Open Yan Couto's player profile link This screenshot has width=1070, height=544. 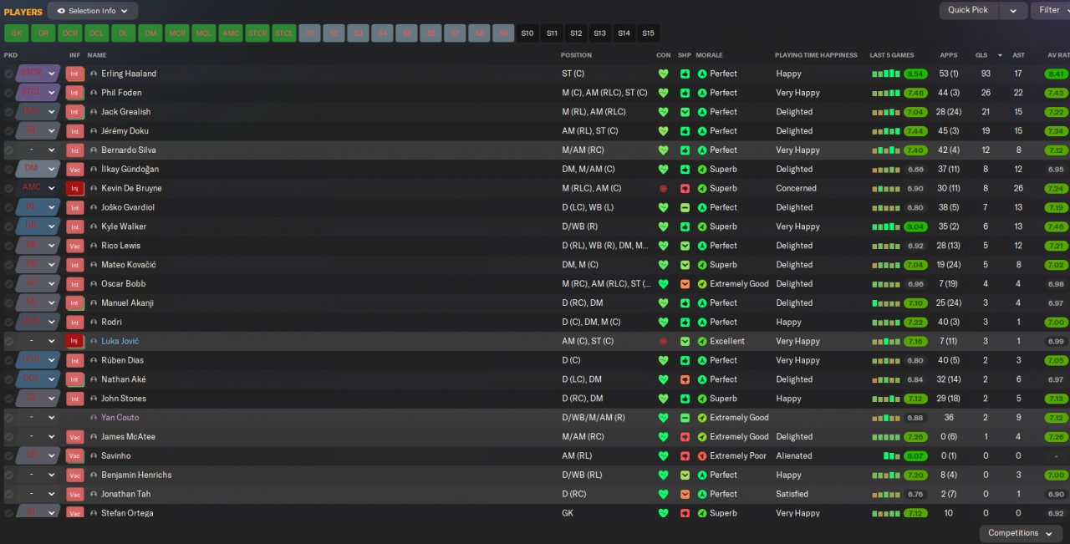120,417
